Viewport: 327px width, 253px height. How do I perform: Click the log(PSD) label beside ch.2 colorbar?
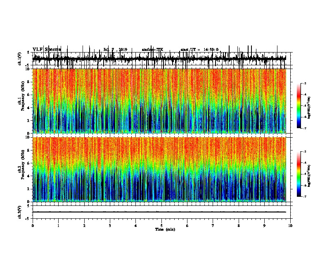point(309,176)
